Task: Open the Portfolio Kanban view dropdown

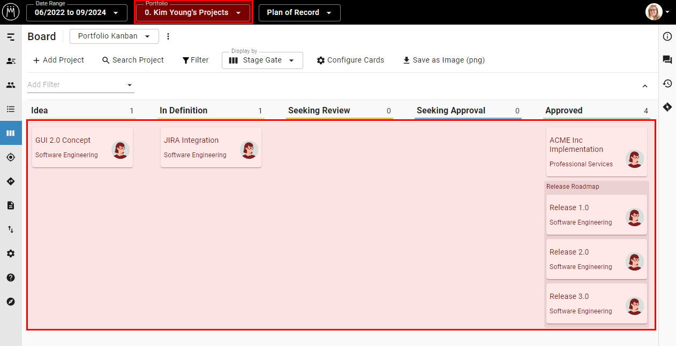Action: 114,36
